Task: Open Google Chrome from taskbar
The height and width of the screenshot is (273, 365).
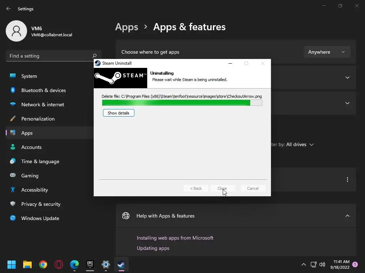Action: [43, 264]
